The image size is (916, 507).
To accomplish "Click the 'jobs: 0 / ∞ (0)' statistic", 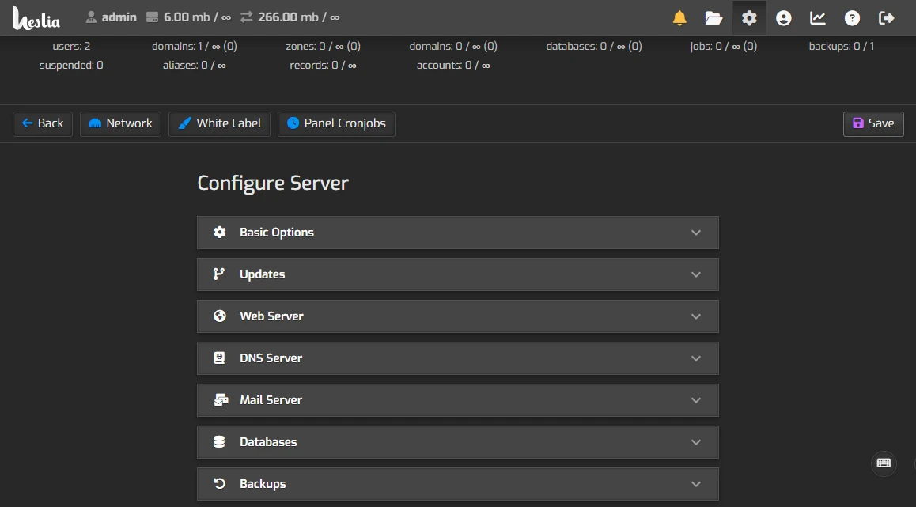I will click(x=724, y=46).
